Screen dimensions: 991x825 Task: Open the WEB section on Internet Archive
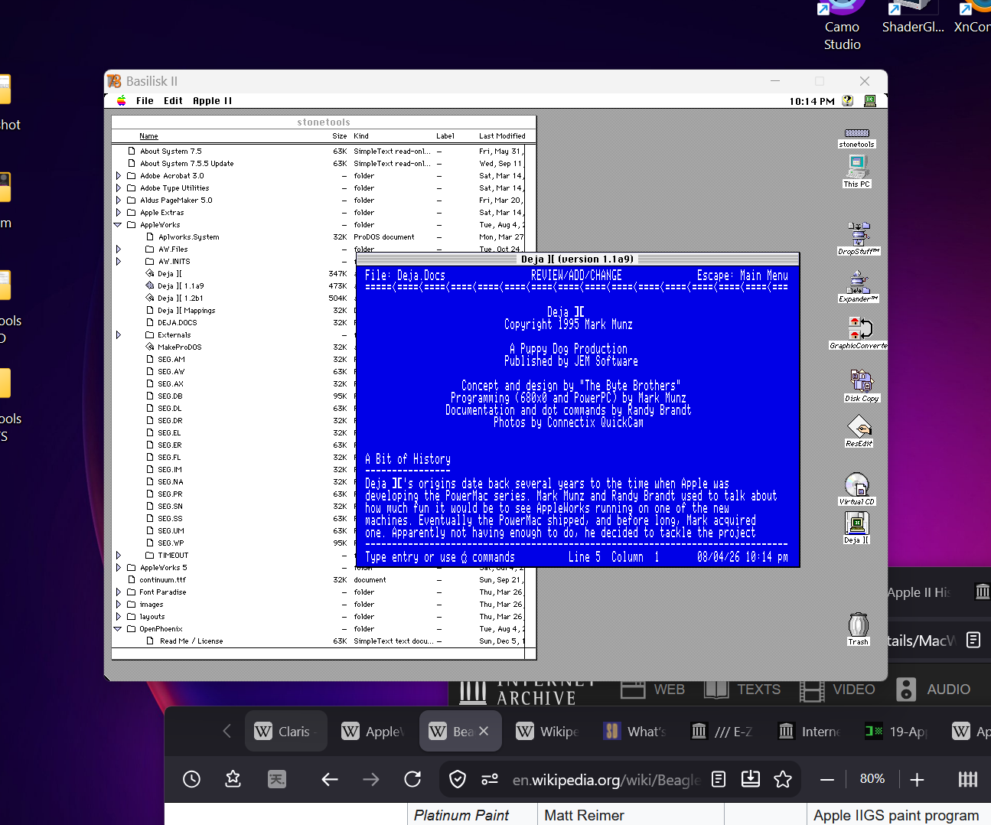[x=653, y=689]
